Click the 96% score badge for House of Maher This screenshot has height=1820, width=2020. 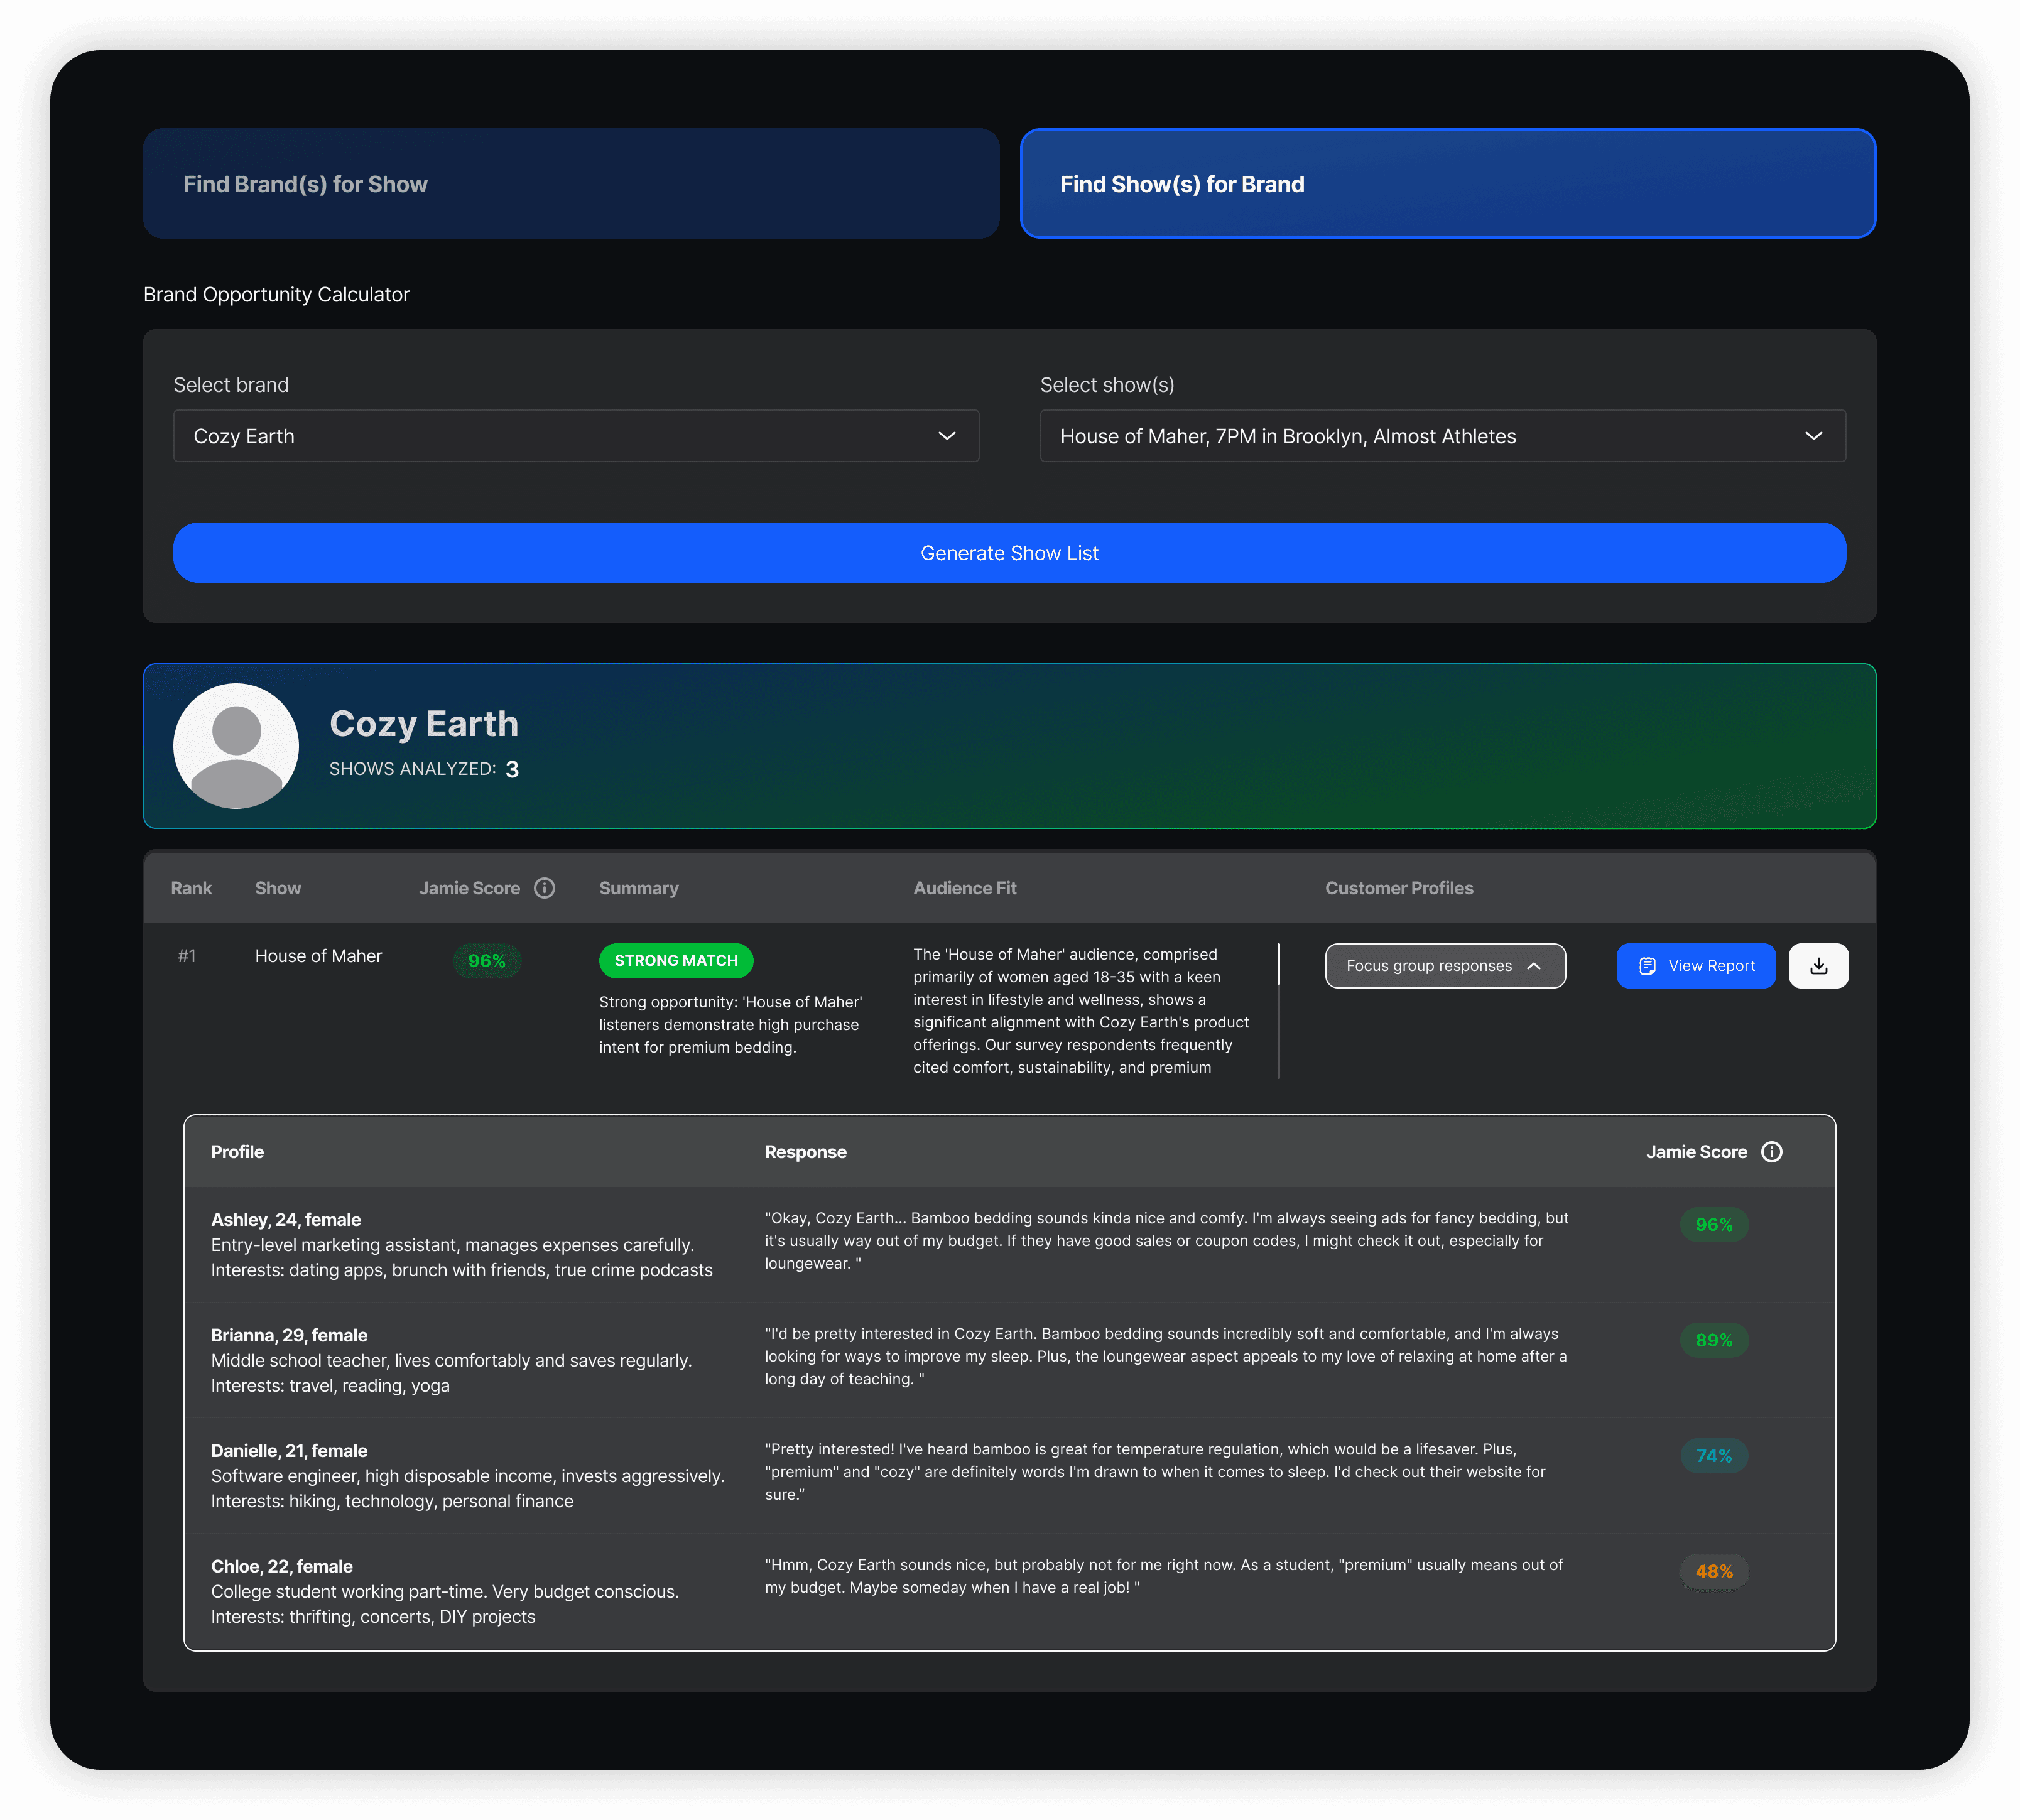486,961
